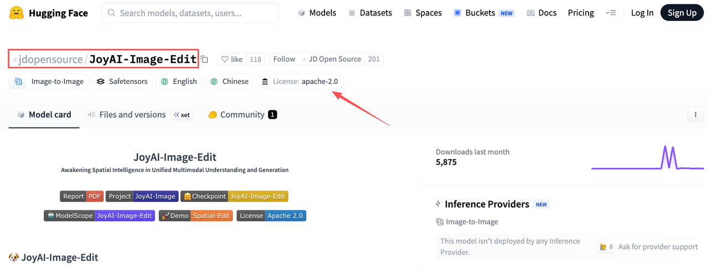Open the JoyAI-Image-Edit repository name link
This screenshot has height=275, width=708.
pos(143,59)
